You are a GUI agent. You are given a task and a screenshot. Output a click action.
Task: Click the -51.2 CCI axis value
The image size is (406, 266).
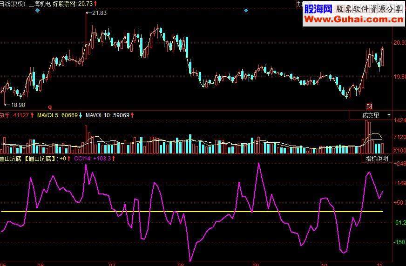click(399, 223)
